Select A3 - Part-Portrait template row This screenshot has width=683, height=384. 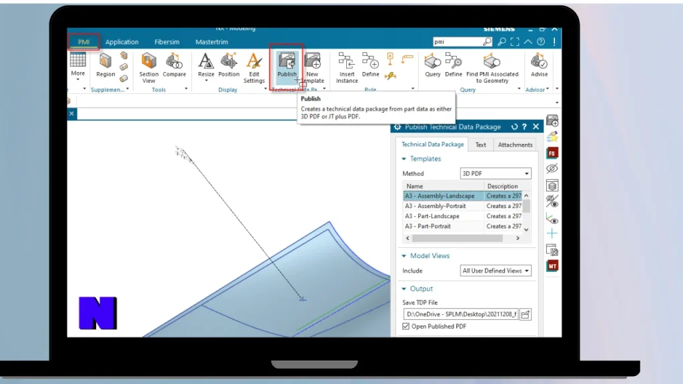(463, 226)
